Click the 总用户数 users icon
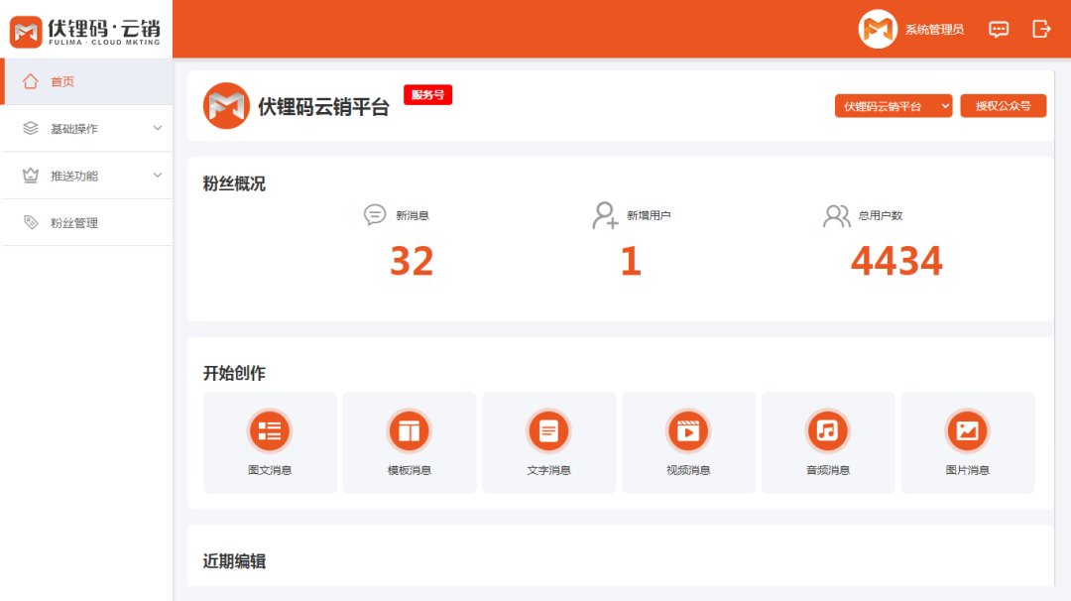Screen dimensions: 1071x601 pos(837,215)
